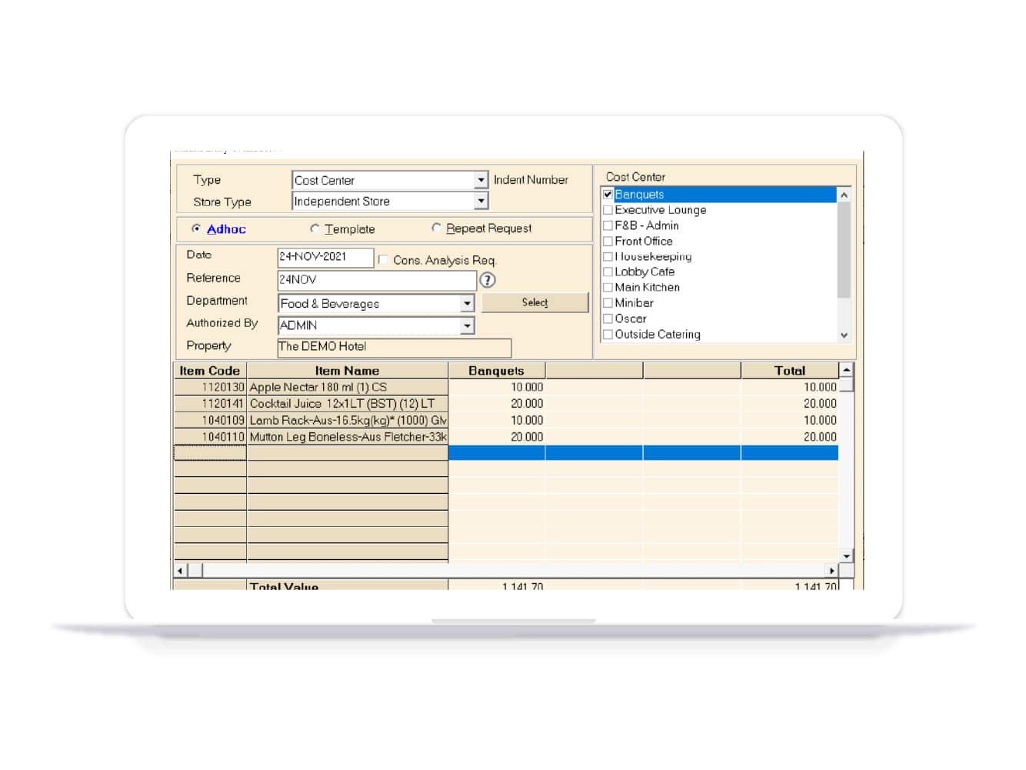The image size is (1026, 770).
Task: Click into the Reference input field
Action: (376, 280)
